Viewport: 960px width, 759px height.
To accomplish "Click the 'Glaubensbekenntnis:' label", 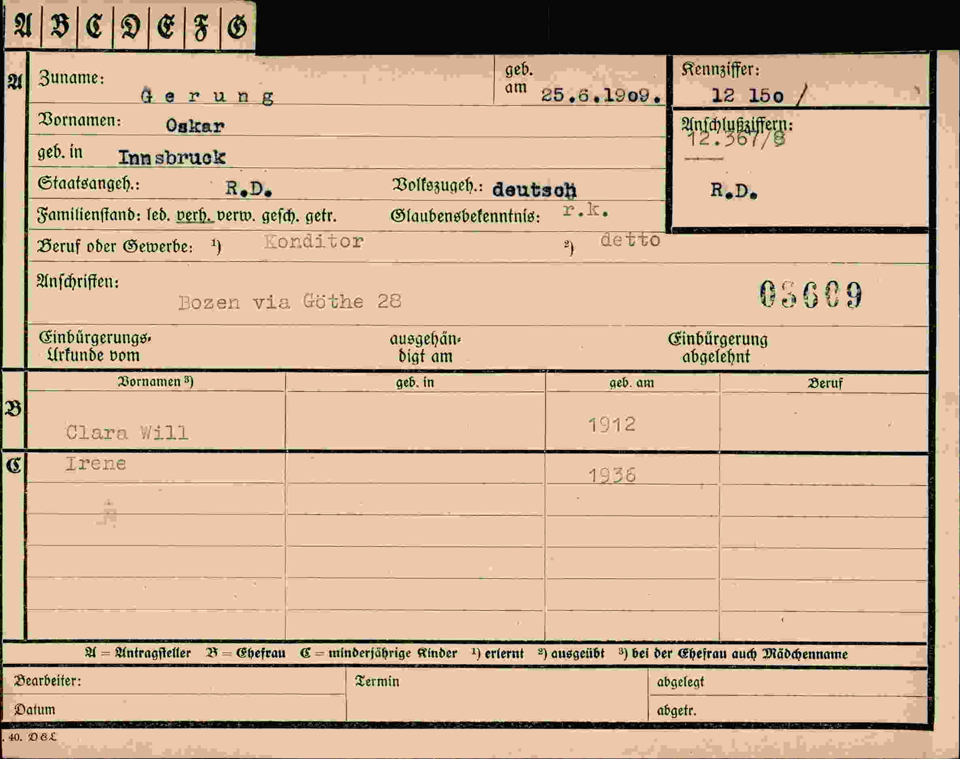I will pyautogui.click(x=465, y=216).
